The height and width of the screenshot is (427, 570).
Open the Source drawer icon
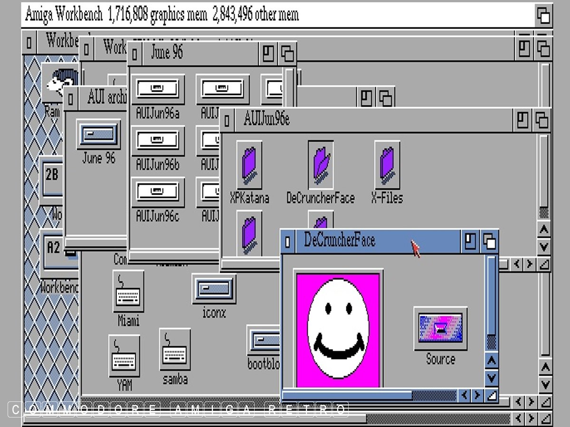440,328
